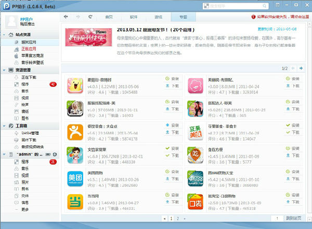Image resolution: width=312 pixels, height=229 pixels.
Task: Download 美丽说 with its 下载 button
Action: point(293,86)
